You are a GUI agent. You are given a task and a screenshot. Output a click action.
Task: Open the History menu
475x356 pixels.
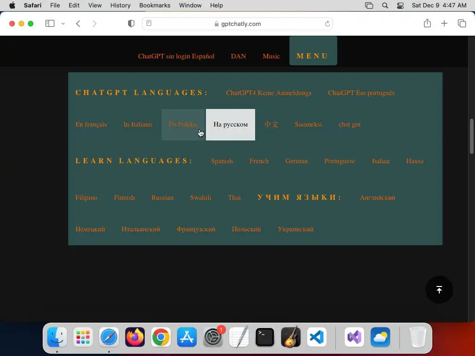pos(120,6)
